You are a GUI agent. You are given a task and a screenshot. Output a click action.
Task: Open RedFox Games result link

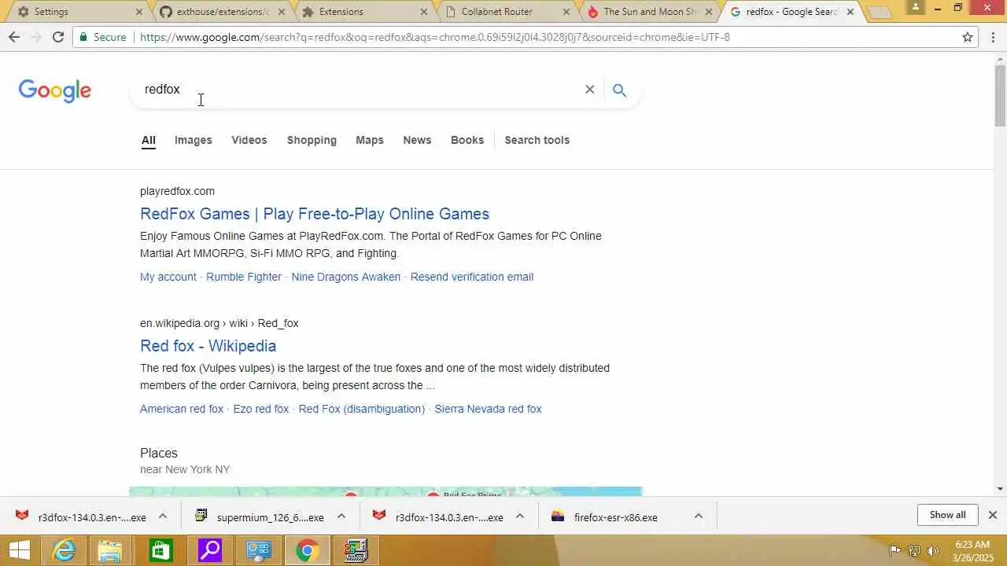click(315, 214)
